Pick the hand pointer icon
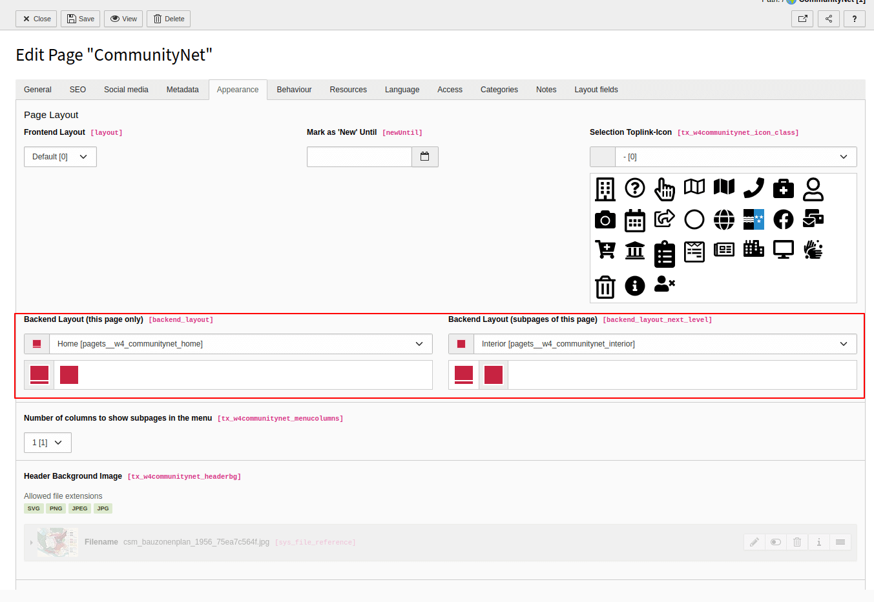Screen dimensions: 874x602 tap(665, 189)
